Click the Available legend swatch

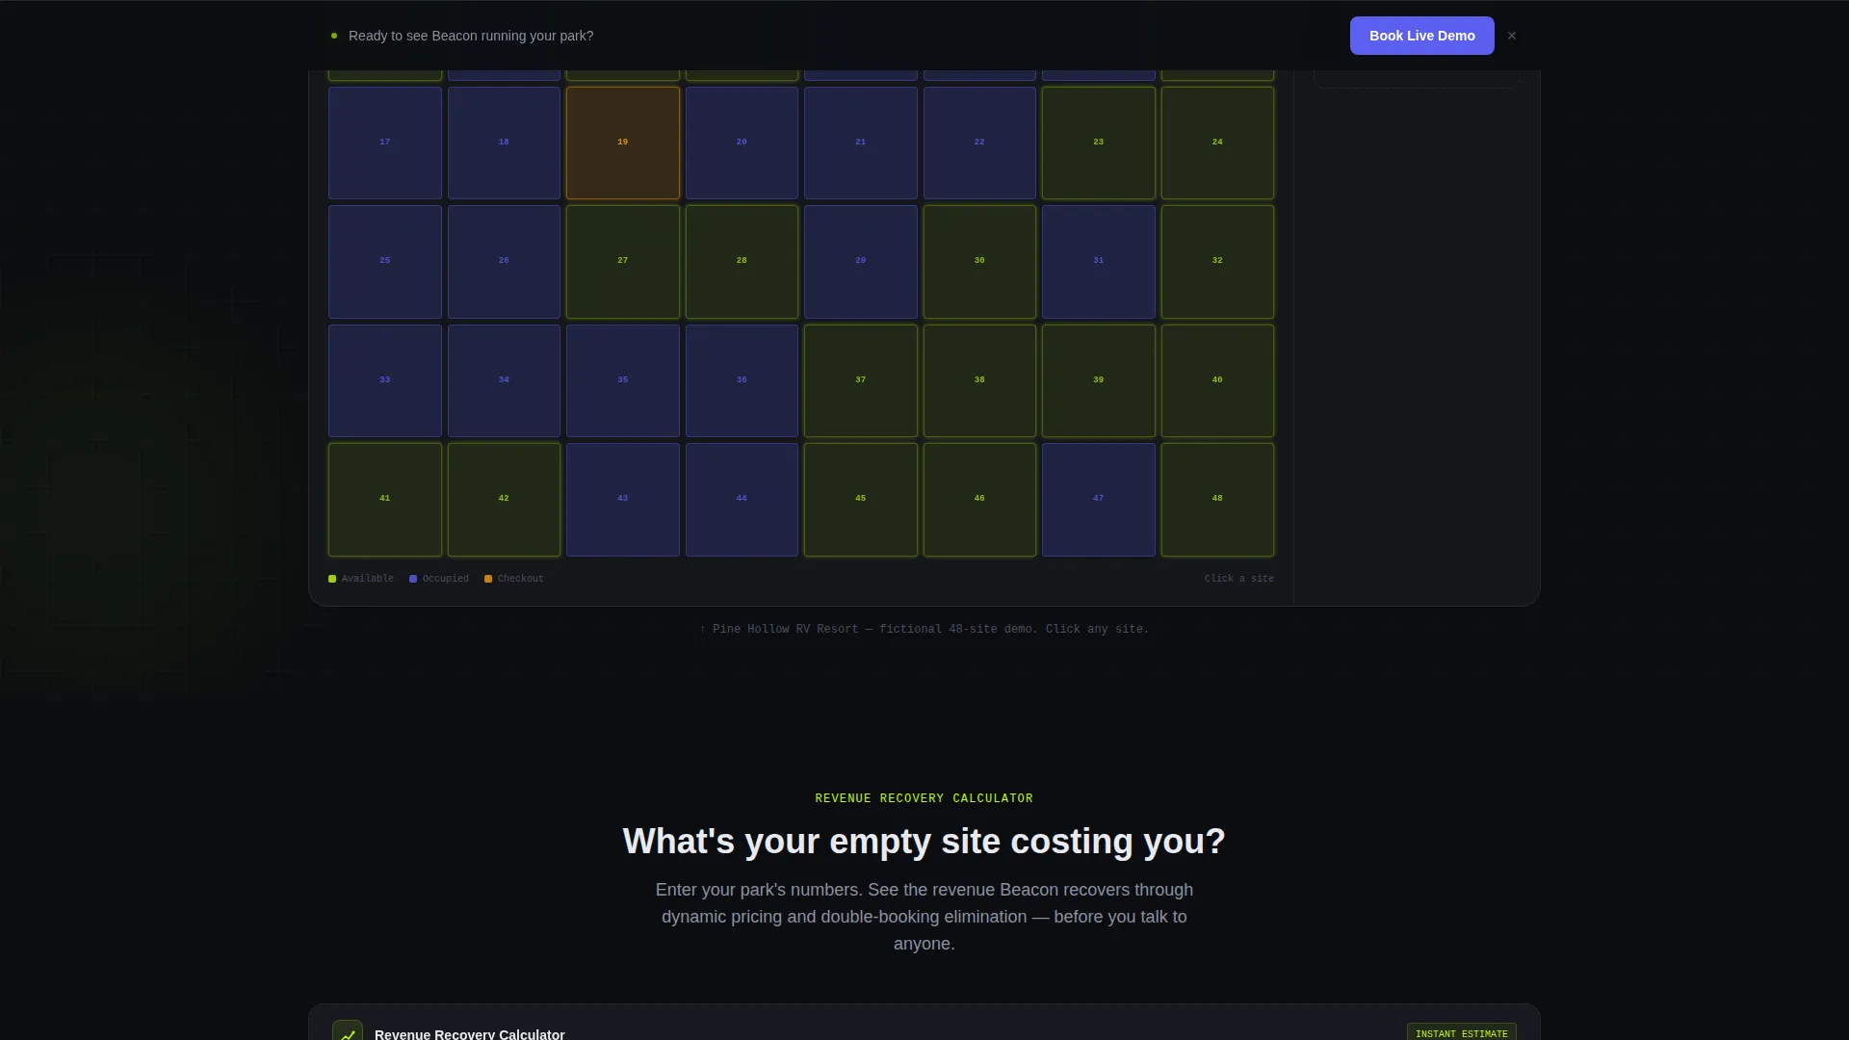click(332, 579)
